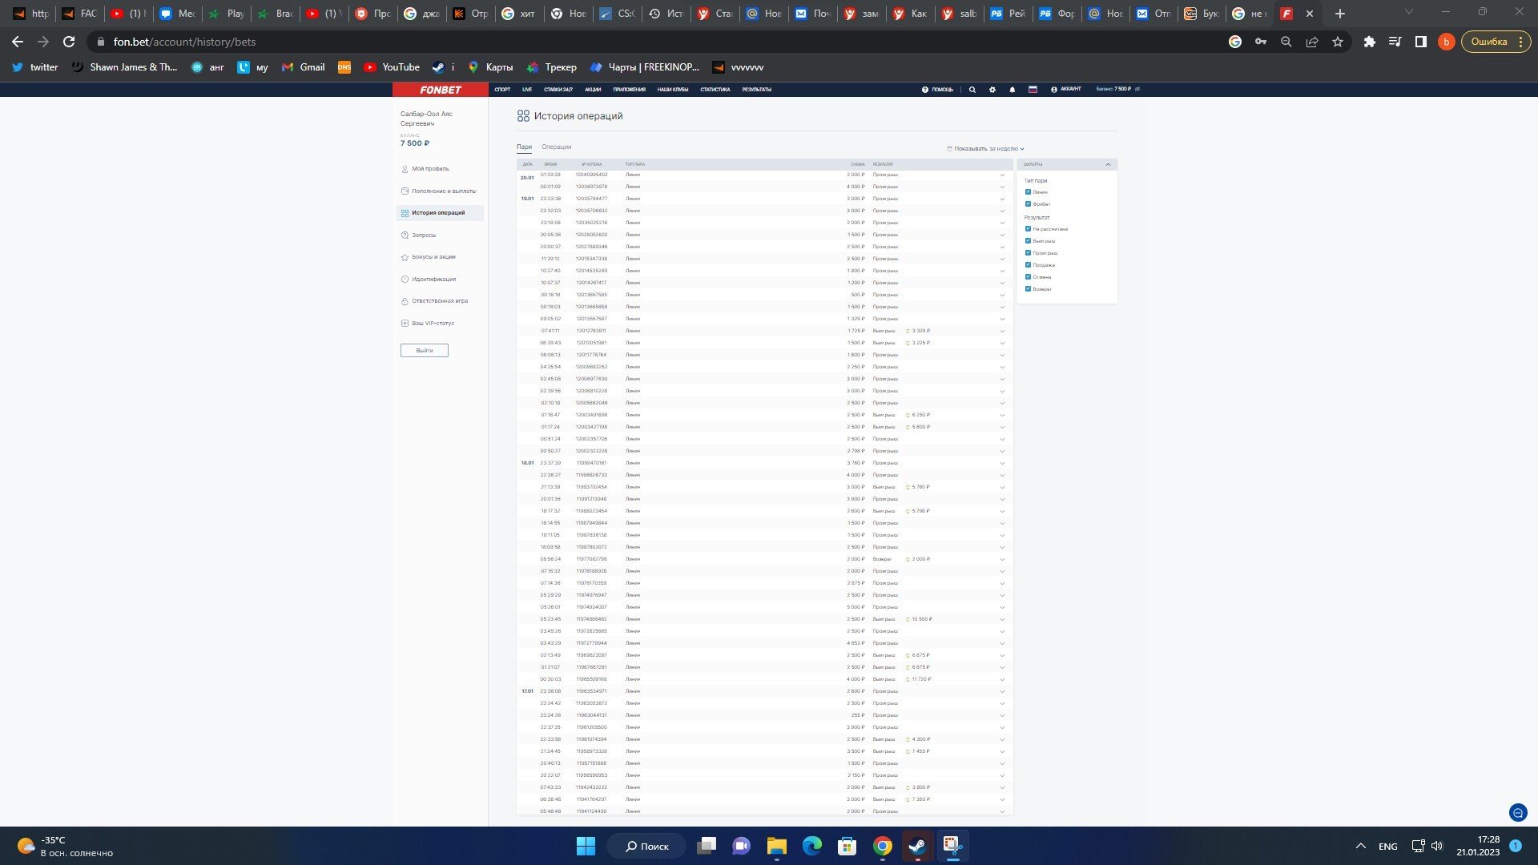Screen dimensions: 1538x865
Task: Open the Показывать за неделю dropdown
Action: [x=986, y=149]
